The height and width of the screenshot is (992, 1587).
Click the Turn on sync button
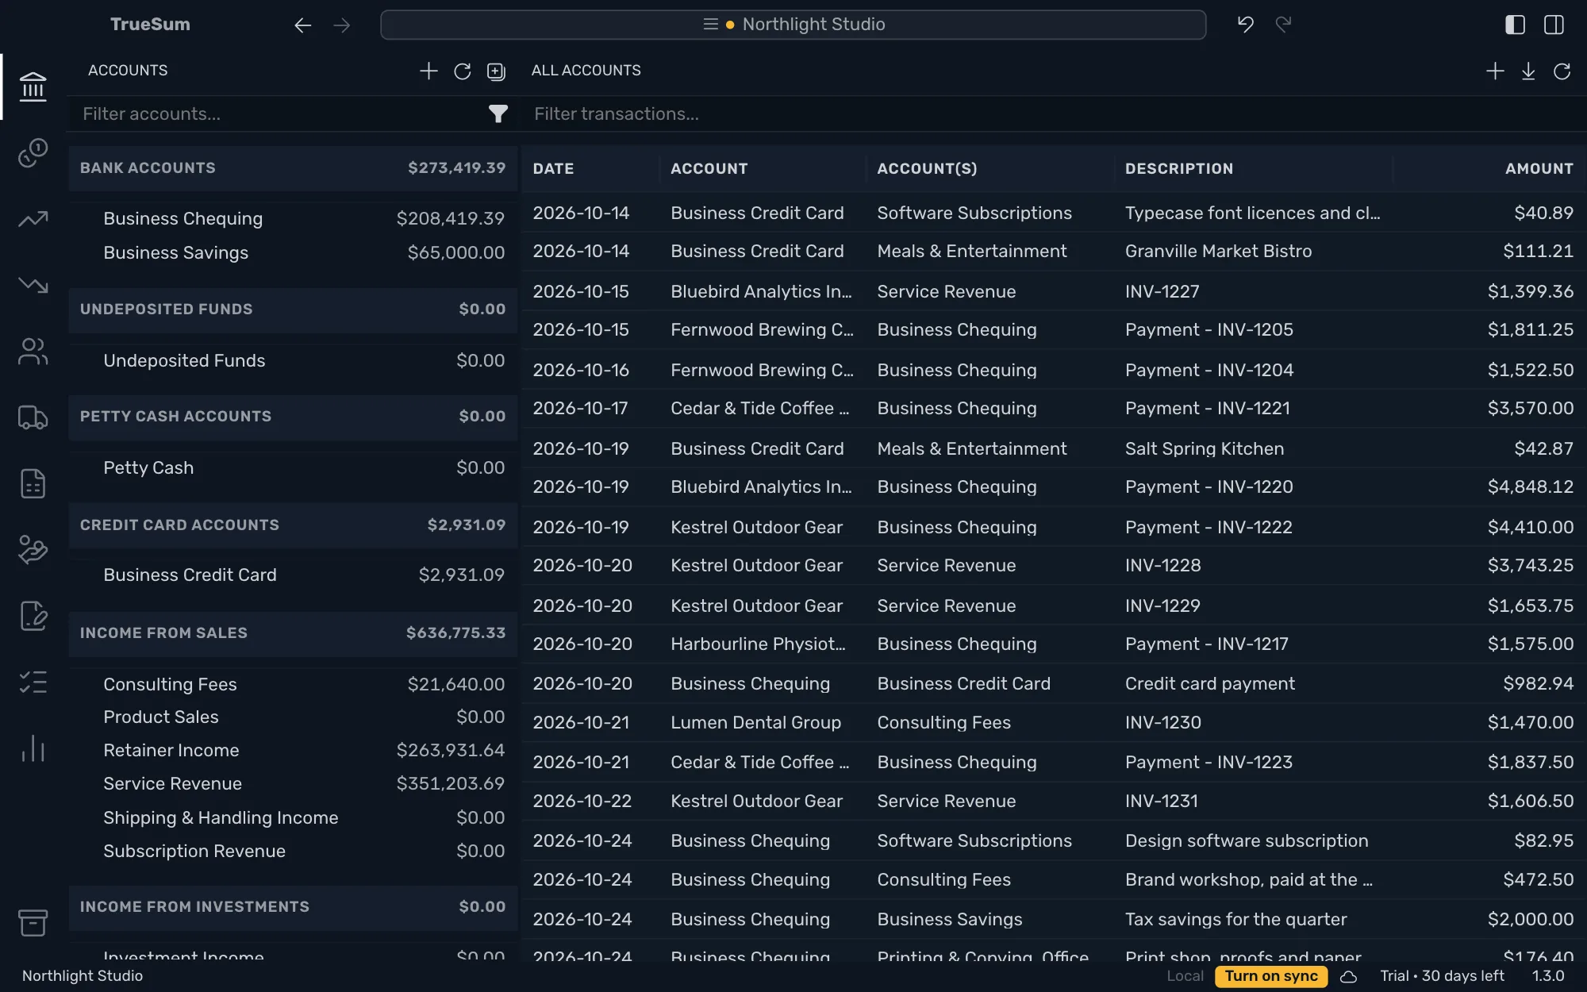click(x=1270, y=976)
